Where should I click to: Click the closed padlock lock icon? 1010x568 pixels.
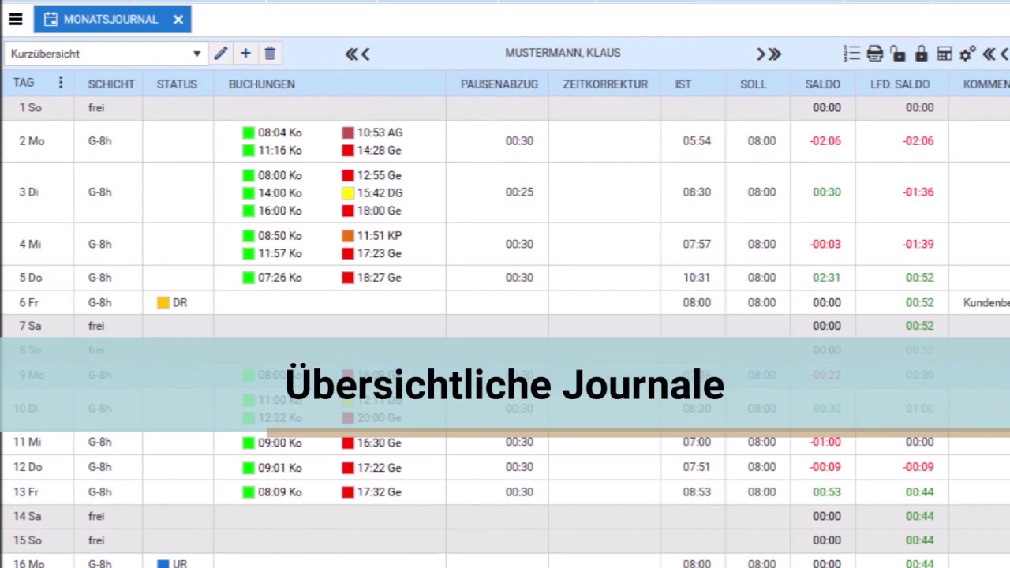pyautogui.click(x=921, y=54)
